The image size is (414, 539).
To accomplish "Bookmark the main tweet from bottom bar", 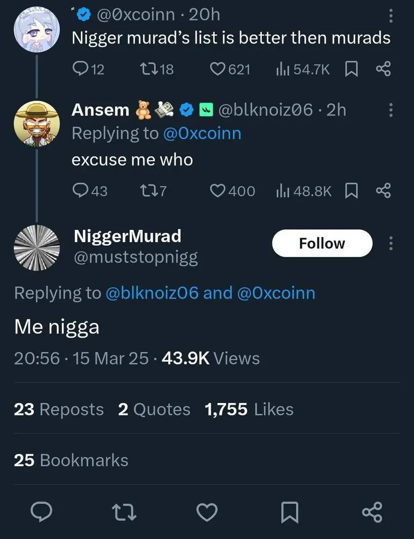I will pos(289,512).
